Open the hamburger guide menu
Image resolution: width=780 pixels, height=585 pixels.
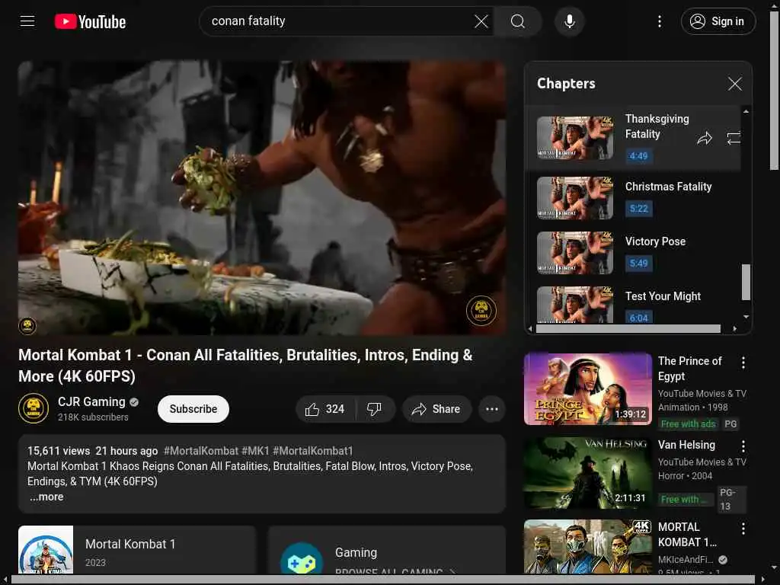pos(27,21)
